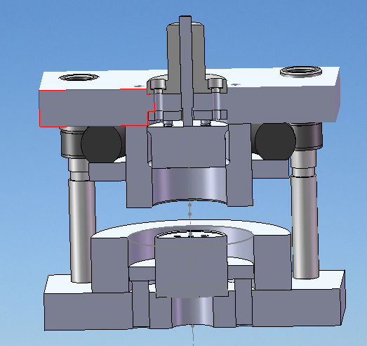Viewport: 367px width, 346px height.
Task: Click the right screw head near the shank
Action: (x=215, y=83)
